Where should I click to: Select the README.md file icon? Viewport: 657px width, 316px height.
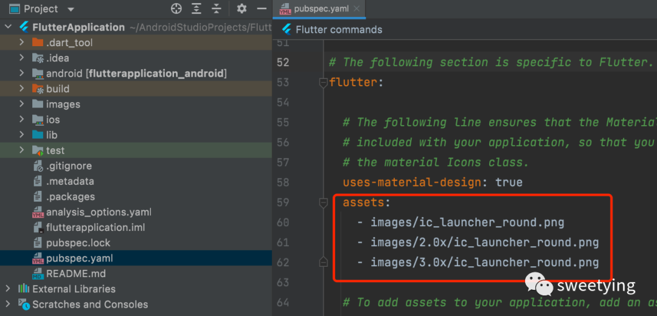[38, 273]
